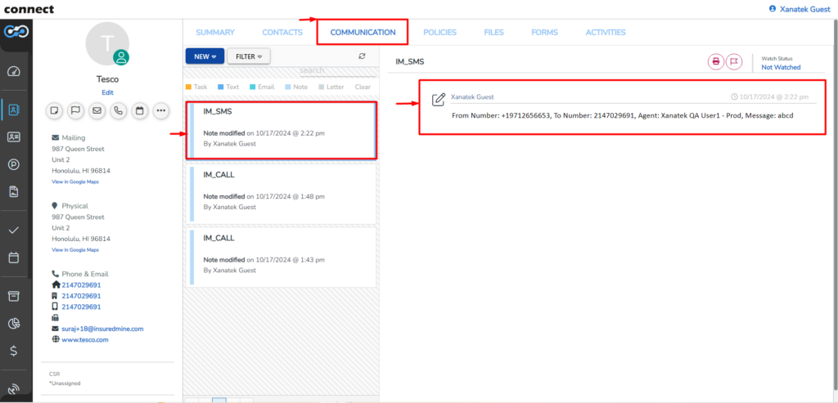Toggle the Text type filter
Viewport: 838px width, 403px height.
click(228, 87)
